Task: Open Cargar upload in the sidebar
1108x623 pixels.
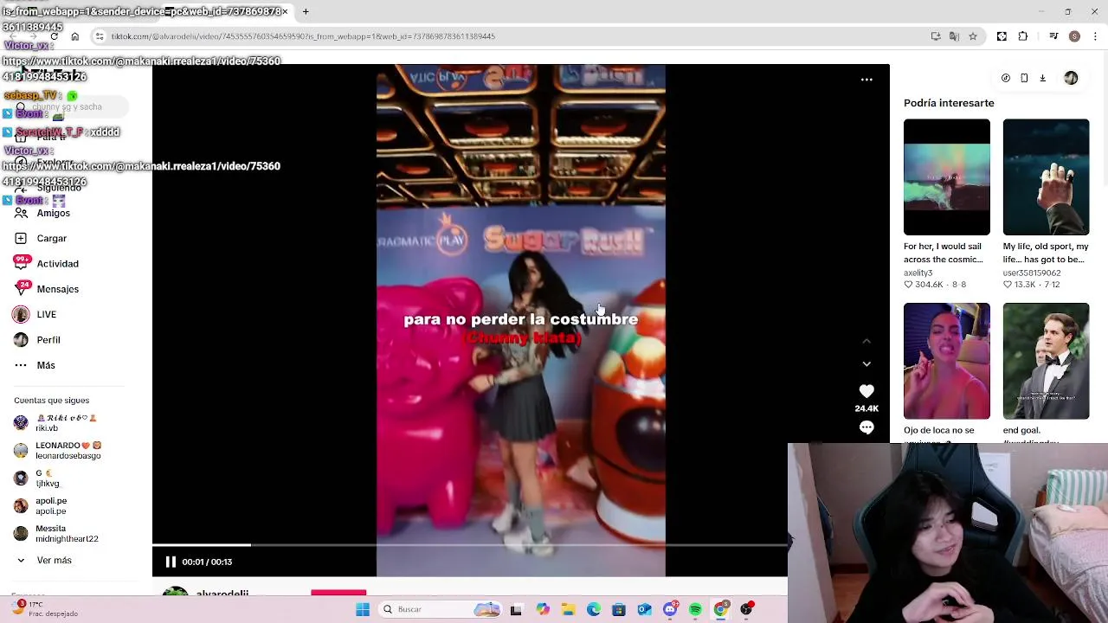Action: (41, 238)
